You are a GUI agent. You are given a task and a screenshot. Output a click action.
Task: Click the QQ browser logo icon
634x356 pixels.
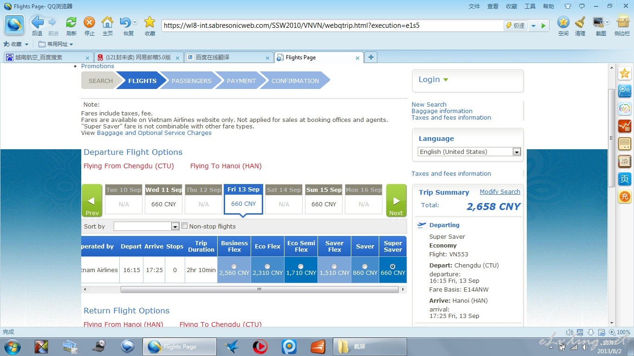pos(14,25)
